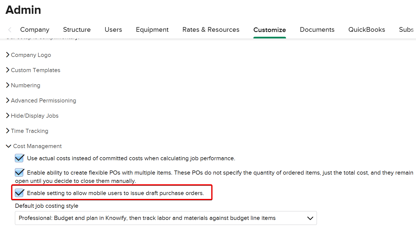Open the Default job costing style dropdown
The width and height of the screenshot is (416, 226).
tap(166, 218)
